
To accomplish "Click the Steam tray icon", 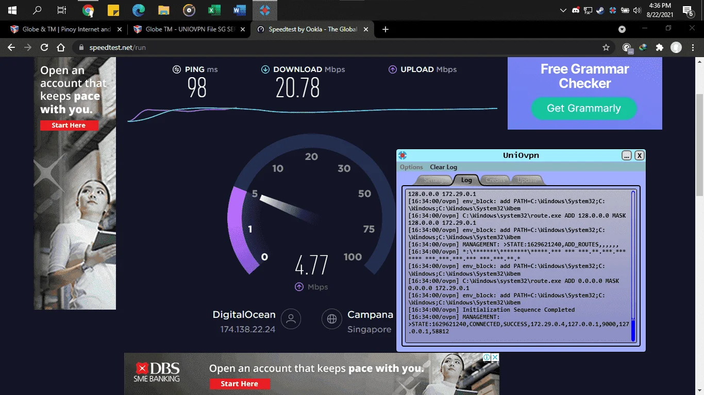I will tap(600, 10).
